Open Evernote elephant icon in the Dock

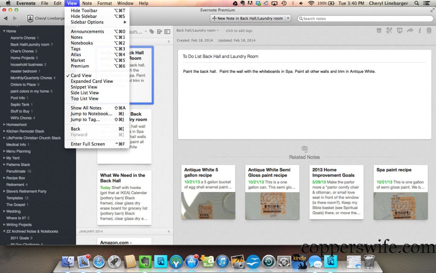pos(145,262)
